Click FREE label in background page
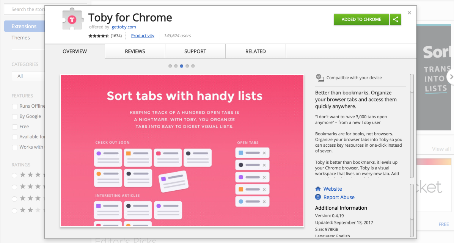The height and width of the screenshot is (243, 454). point(444,224)
